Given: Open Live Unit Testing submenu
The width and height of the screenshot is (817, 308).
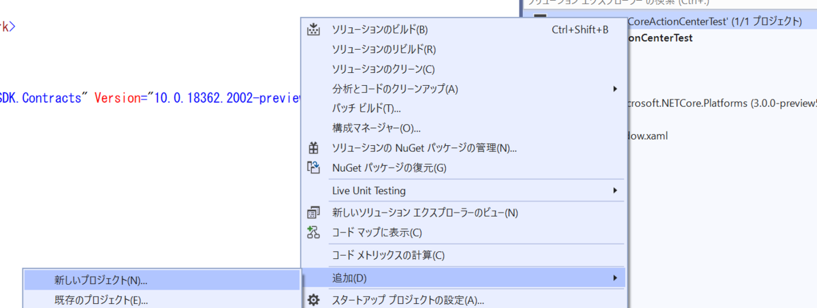Looking at the screenshot, I should coord(463,191).
